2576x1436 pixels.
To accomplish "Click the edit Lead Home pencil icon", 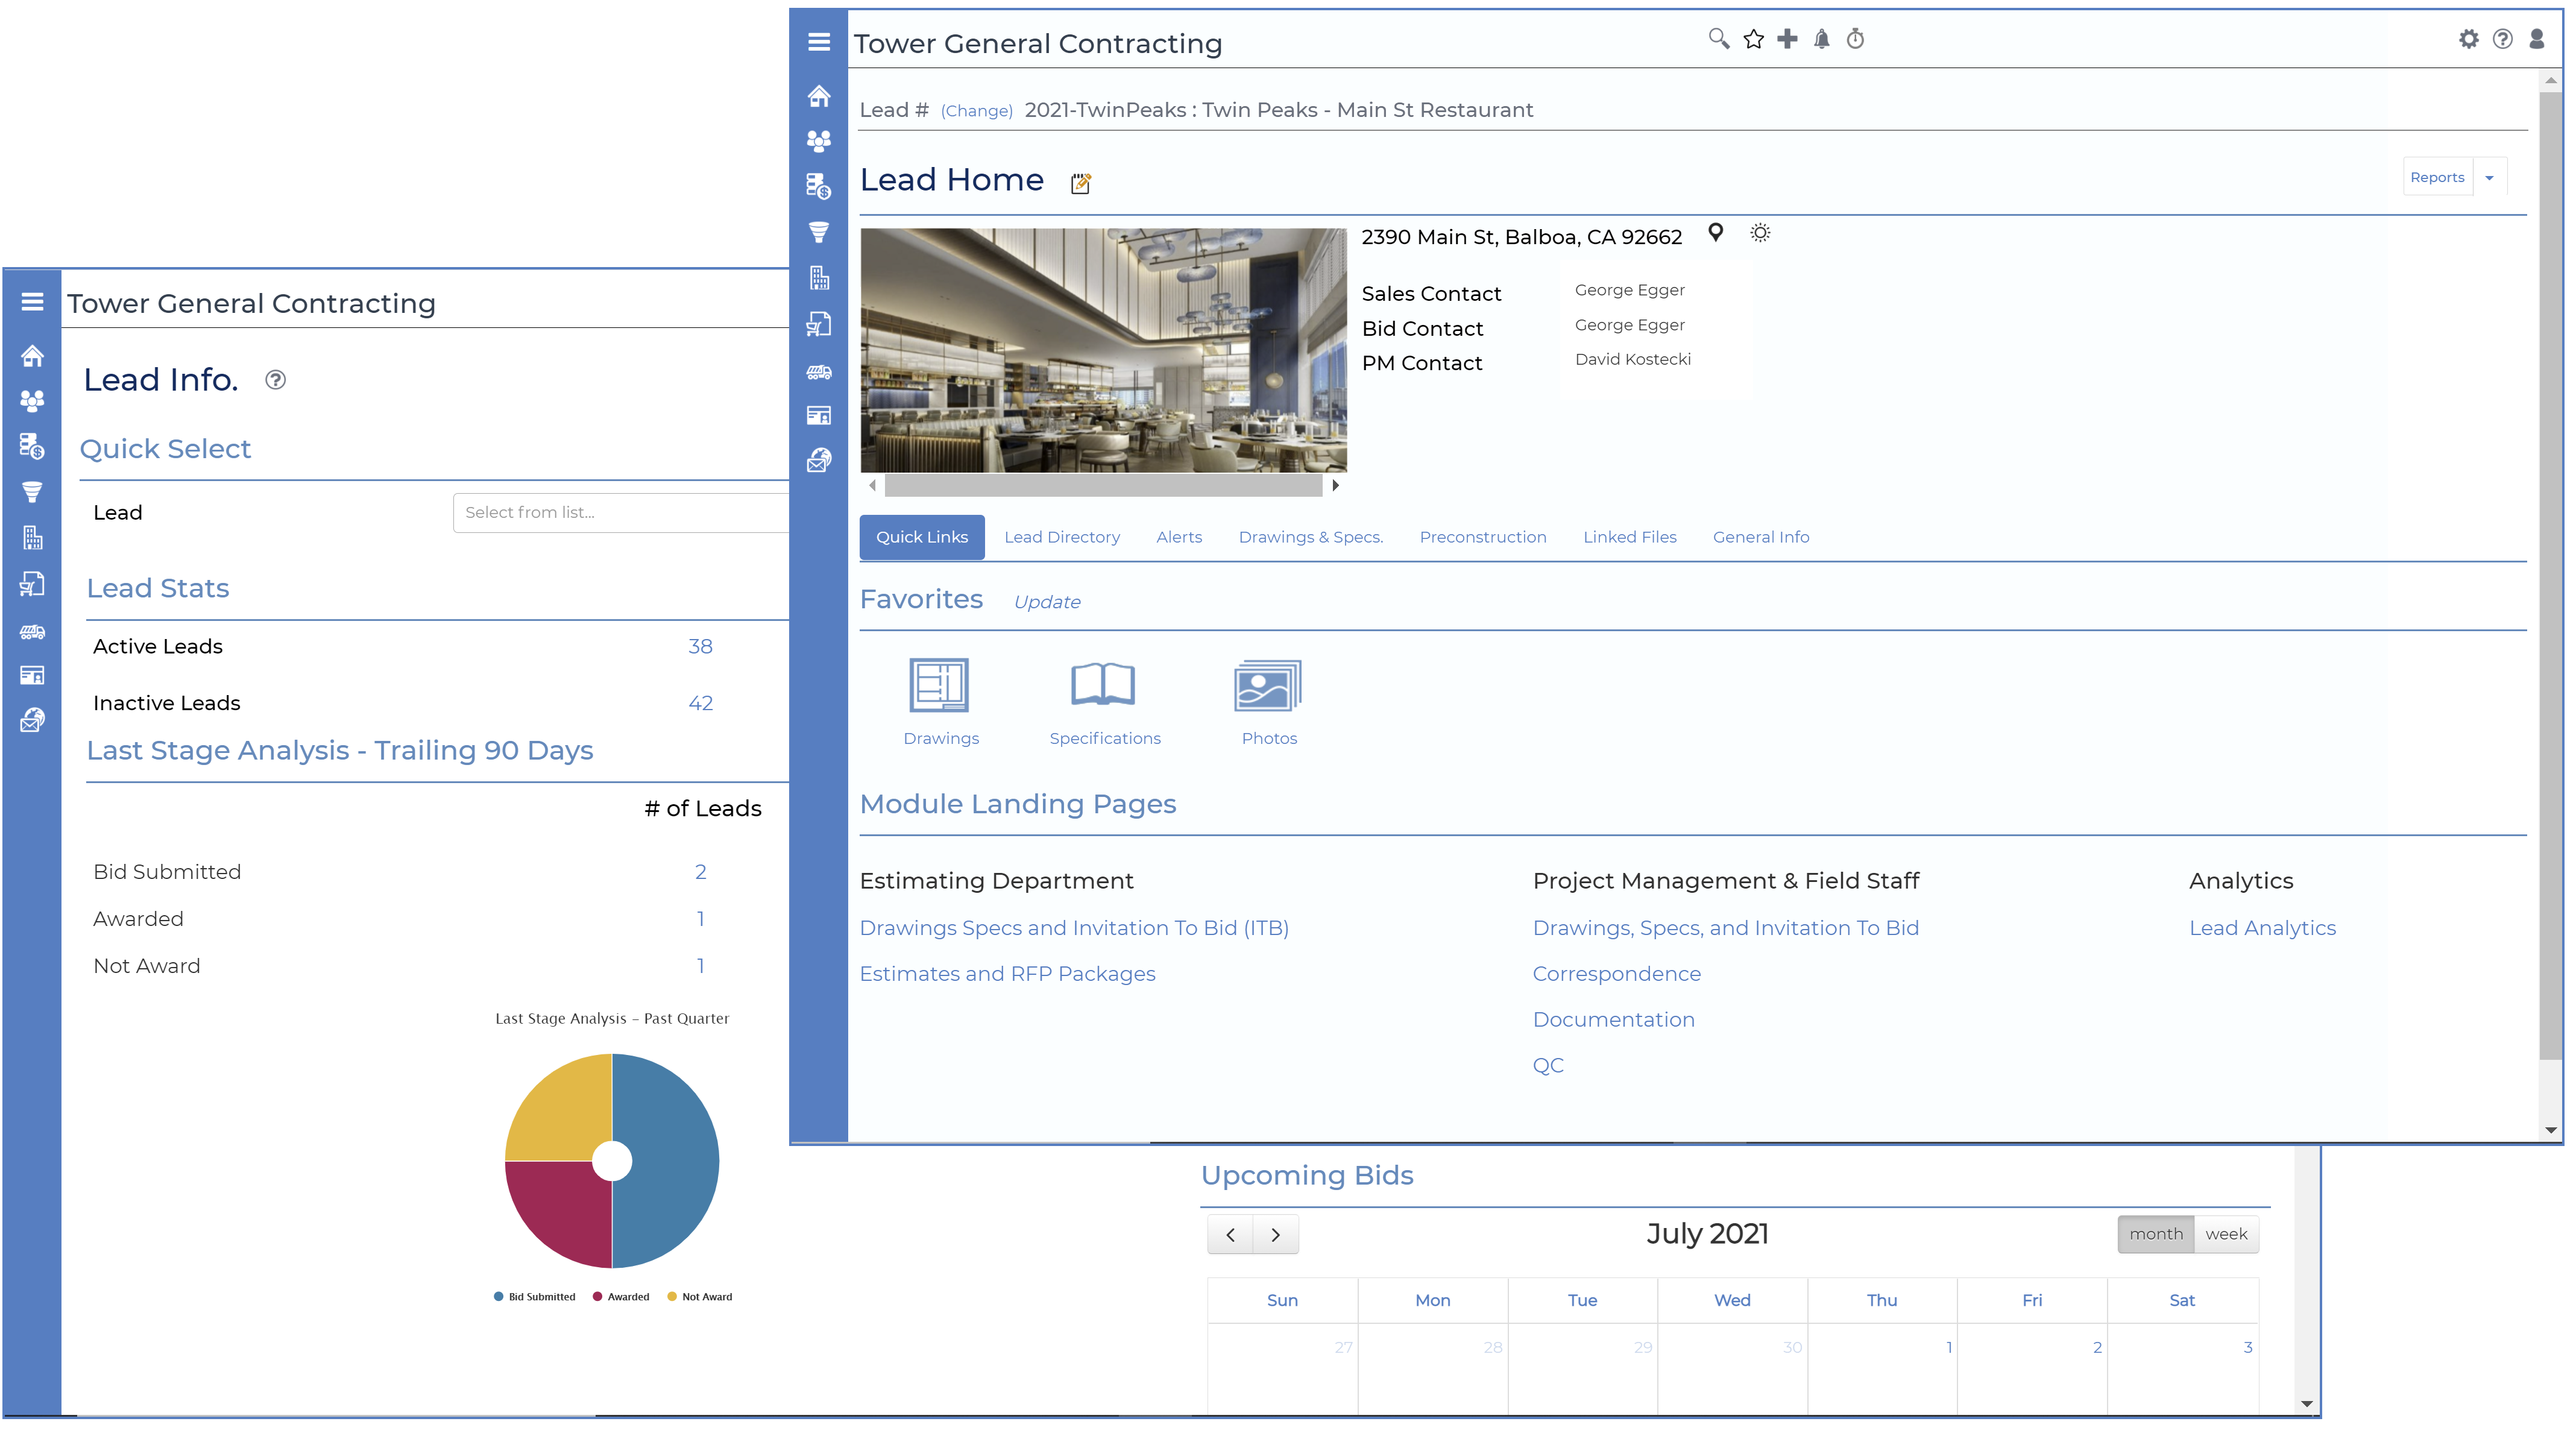I will tap(1080, 183).
